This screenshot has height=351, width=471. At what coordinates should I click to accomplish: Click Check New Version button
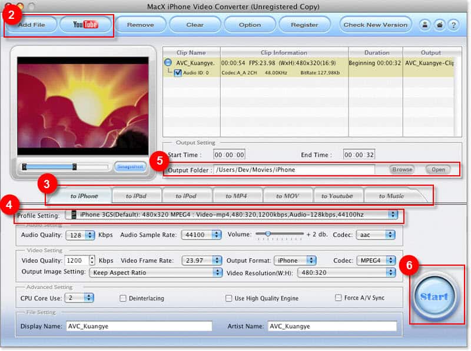pyautogui.click(x=376, y=25)
